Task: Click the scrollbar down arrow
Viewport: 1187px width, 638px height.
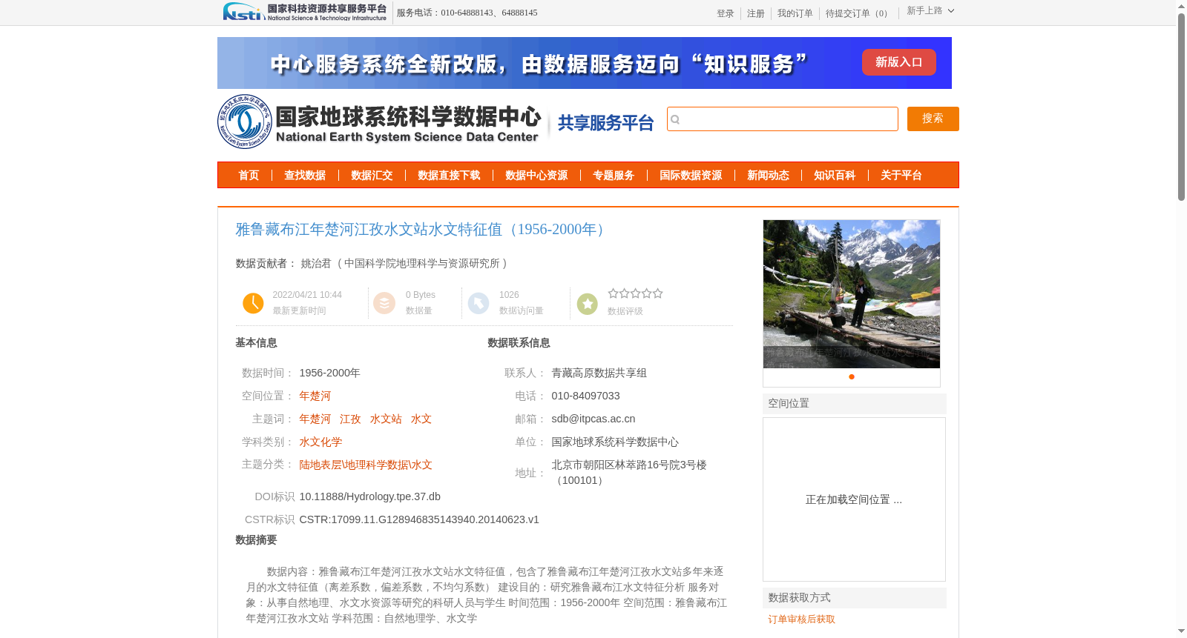Action: coord(1181,631)
